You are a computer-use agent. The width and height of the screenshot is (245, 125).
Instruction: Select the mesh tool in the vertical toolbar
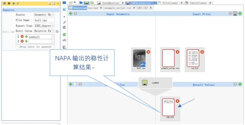coord(64,40)
